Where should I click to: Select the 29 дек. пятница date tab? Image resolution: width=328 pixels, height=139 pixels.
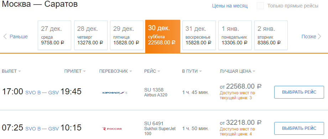(x=127, y=35)
